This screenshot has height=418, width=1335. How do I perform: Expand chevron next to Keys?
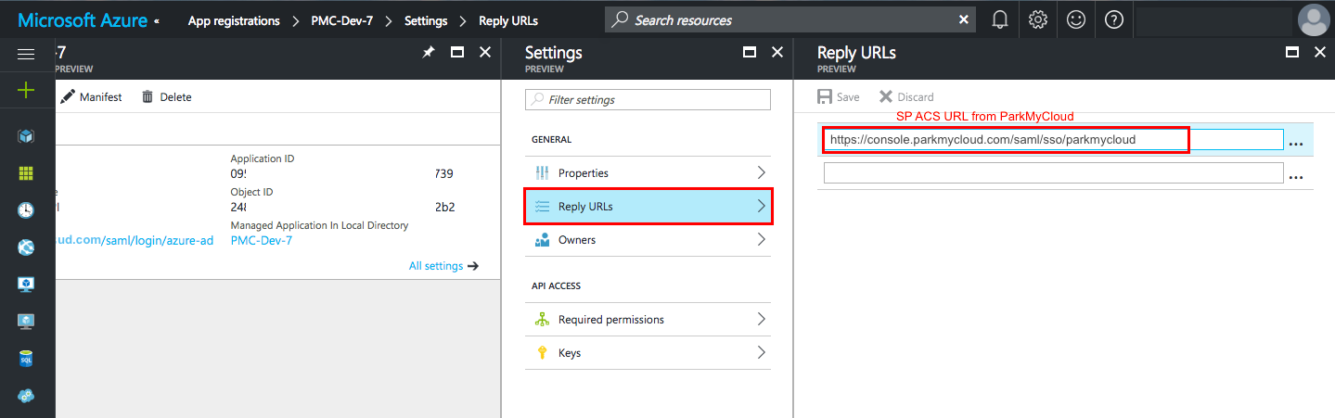point(761,353)
